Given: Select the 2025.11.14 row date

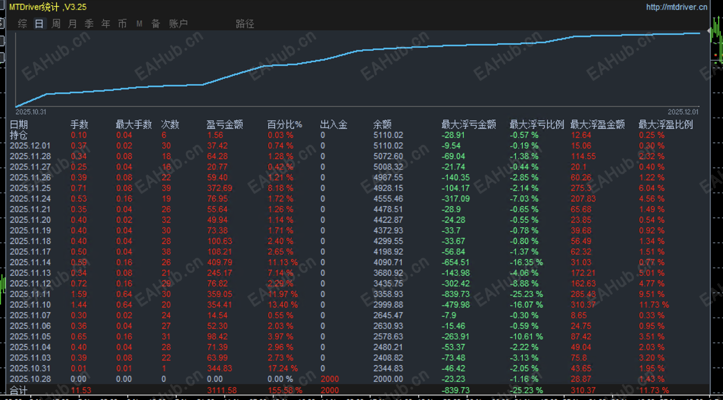Looking at the screenshot, I should (x=30, y=263).
